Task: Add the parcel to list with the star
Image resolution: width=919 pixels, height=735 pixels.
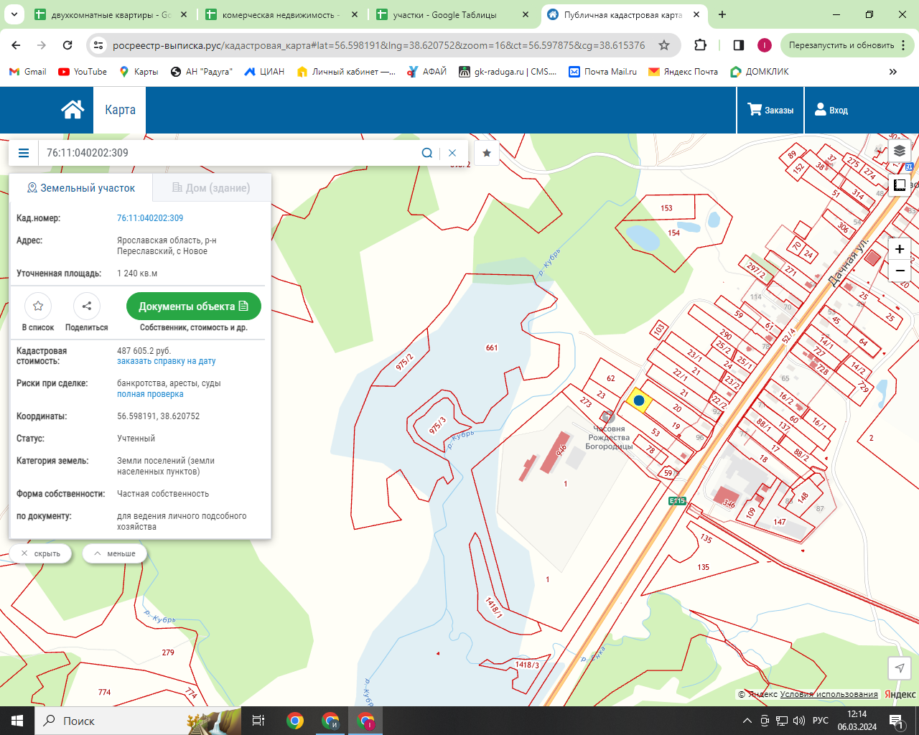Action: click(38, 306)
